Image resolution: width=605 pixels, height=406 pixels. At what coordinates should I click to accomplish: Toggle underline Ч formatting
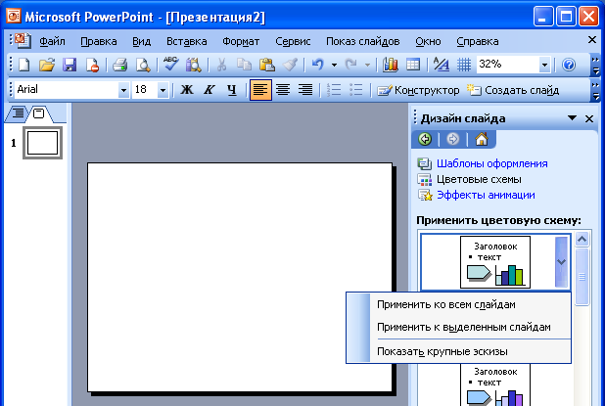231,90
